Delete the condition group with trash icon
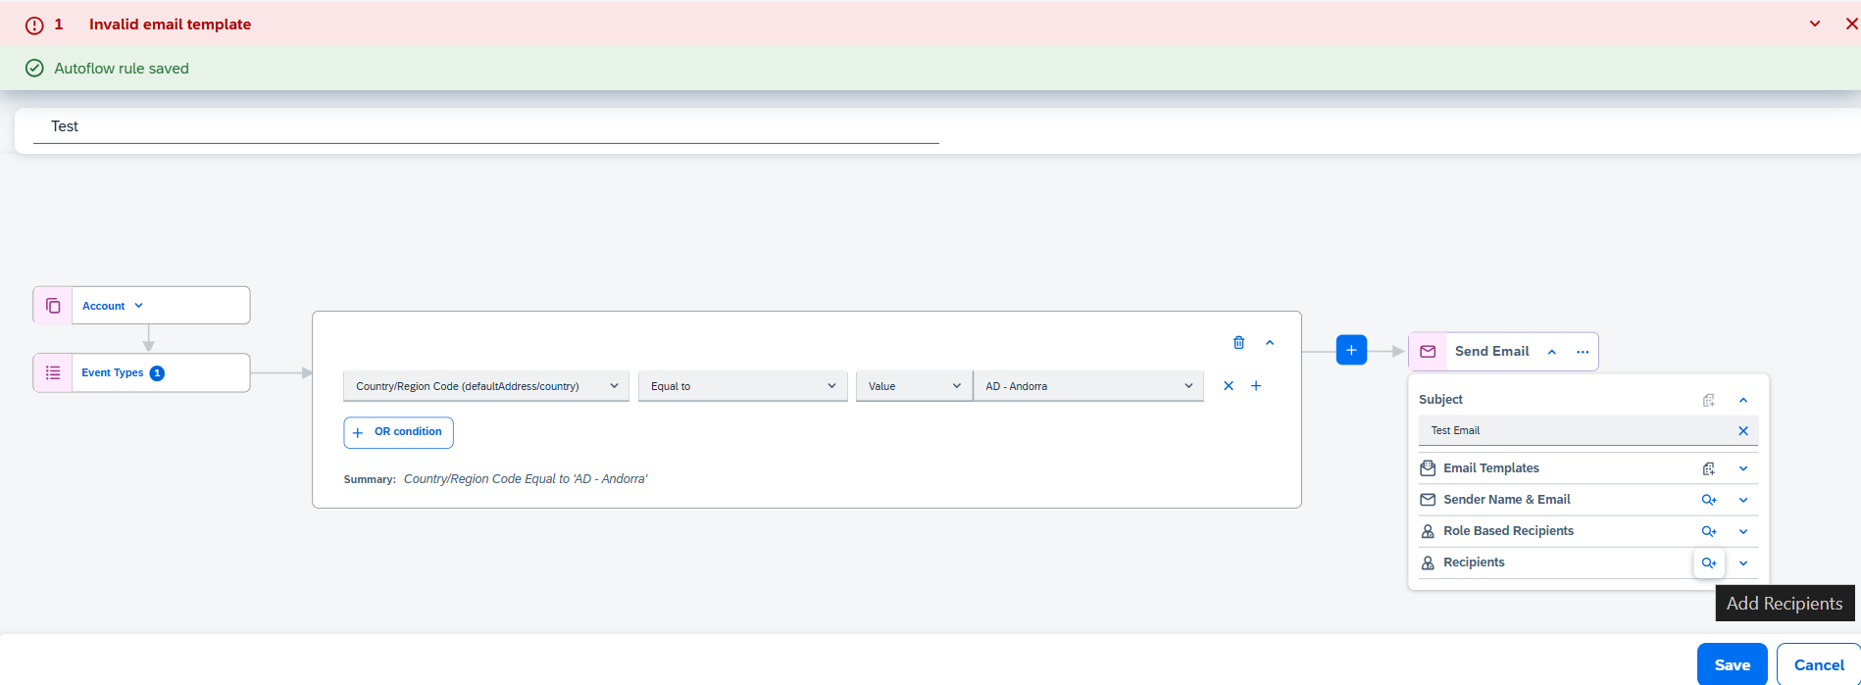The width and height of the screenshot is (1861, 685). (1238, 342)
